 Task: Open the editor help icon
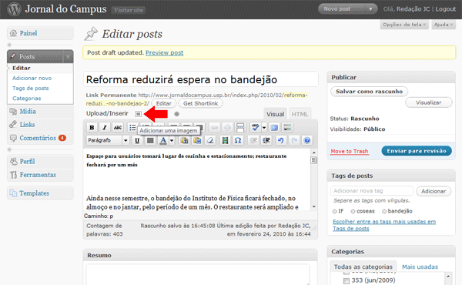307,141
